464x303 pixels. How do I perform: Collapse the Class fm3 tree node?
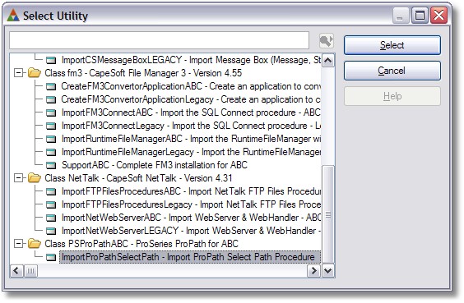pos(18,72)
